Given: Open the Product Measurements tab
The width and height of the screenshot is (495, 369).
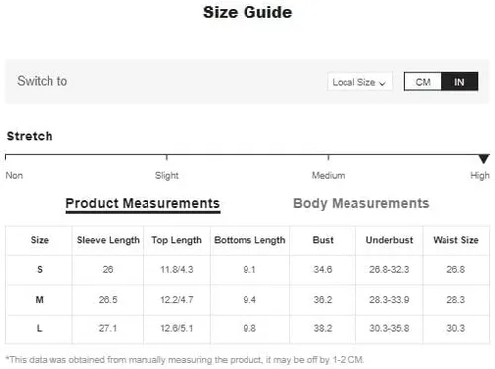Looking at the screenshot, I should (x=143, y=204).
